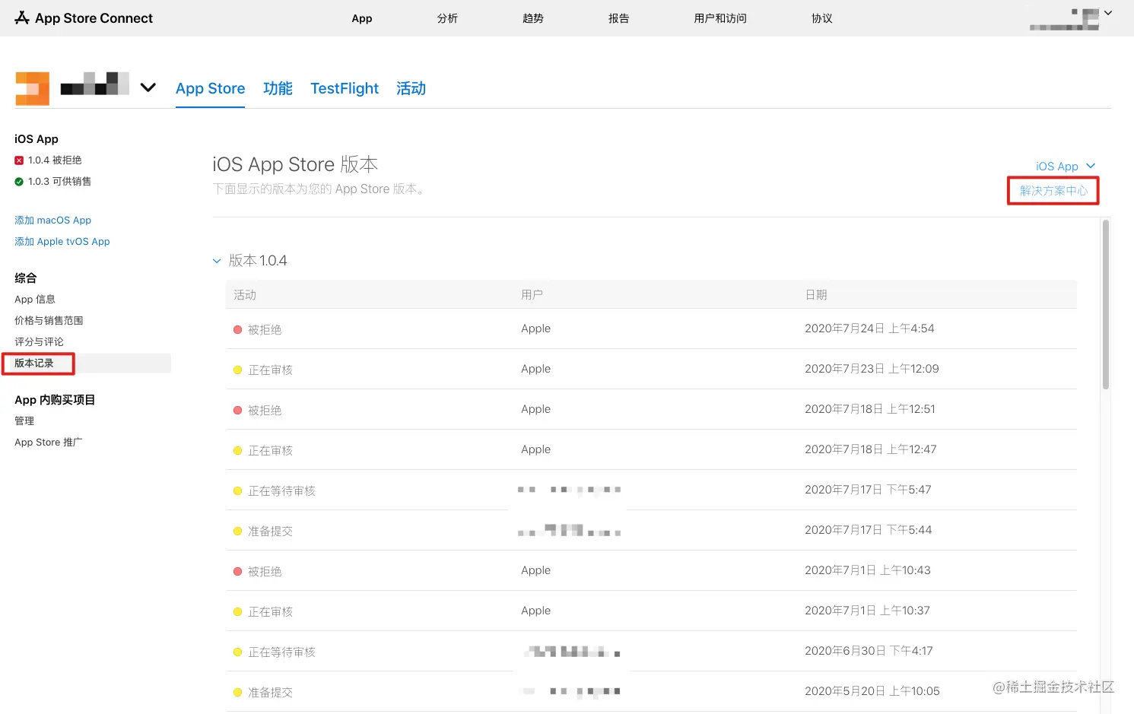Screen dimensions: 1134x714
Task: Open the 报告 menu item
Action: [x=619, y=18]
